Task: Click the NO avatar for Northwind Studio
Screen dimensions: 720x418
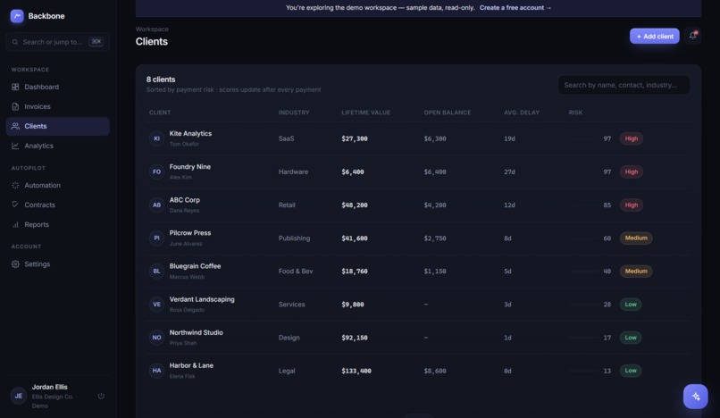Action: (x=156, y=338)
